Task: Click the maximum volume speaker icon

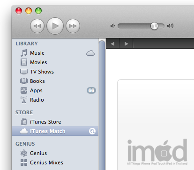Action: (170, 26)
